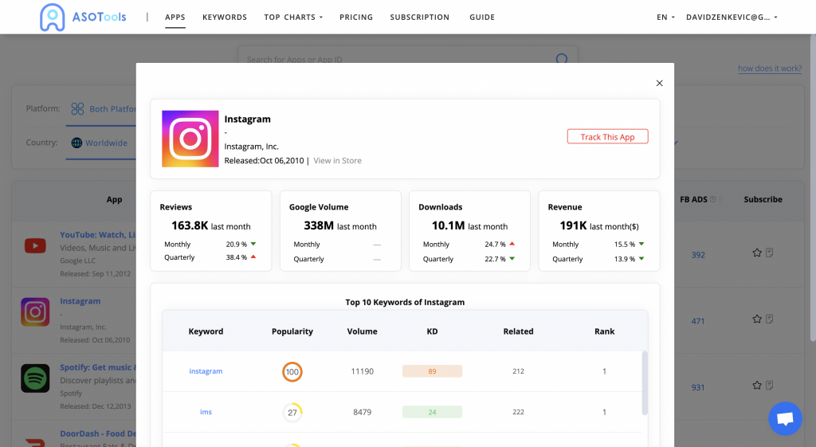This screenshot has width=816, height=447.
Task: Click the Popularity column header
Action: [292, 331]
